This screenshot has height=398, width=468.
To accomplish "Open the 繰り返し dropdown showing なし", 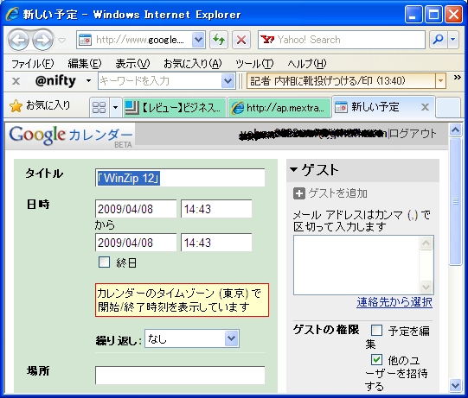I will pos(192,338).
